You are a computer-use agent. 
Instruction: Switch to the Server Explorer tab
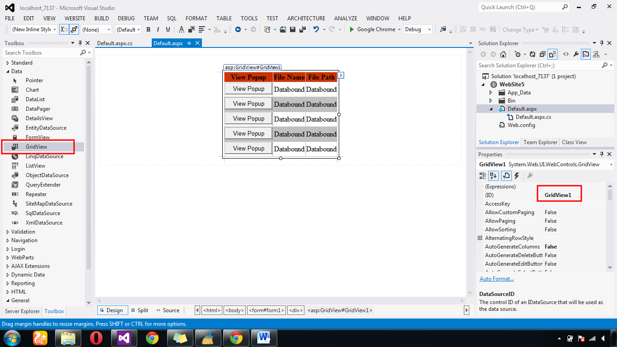(23, 311)
